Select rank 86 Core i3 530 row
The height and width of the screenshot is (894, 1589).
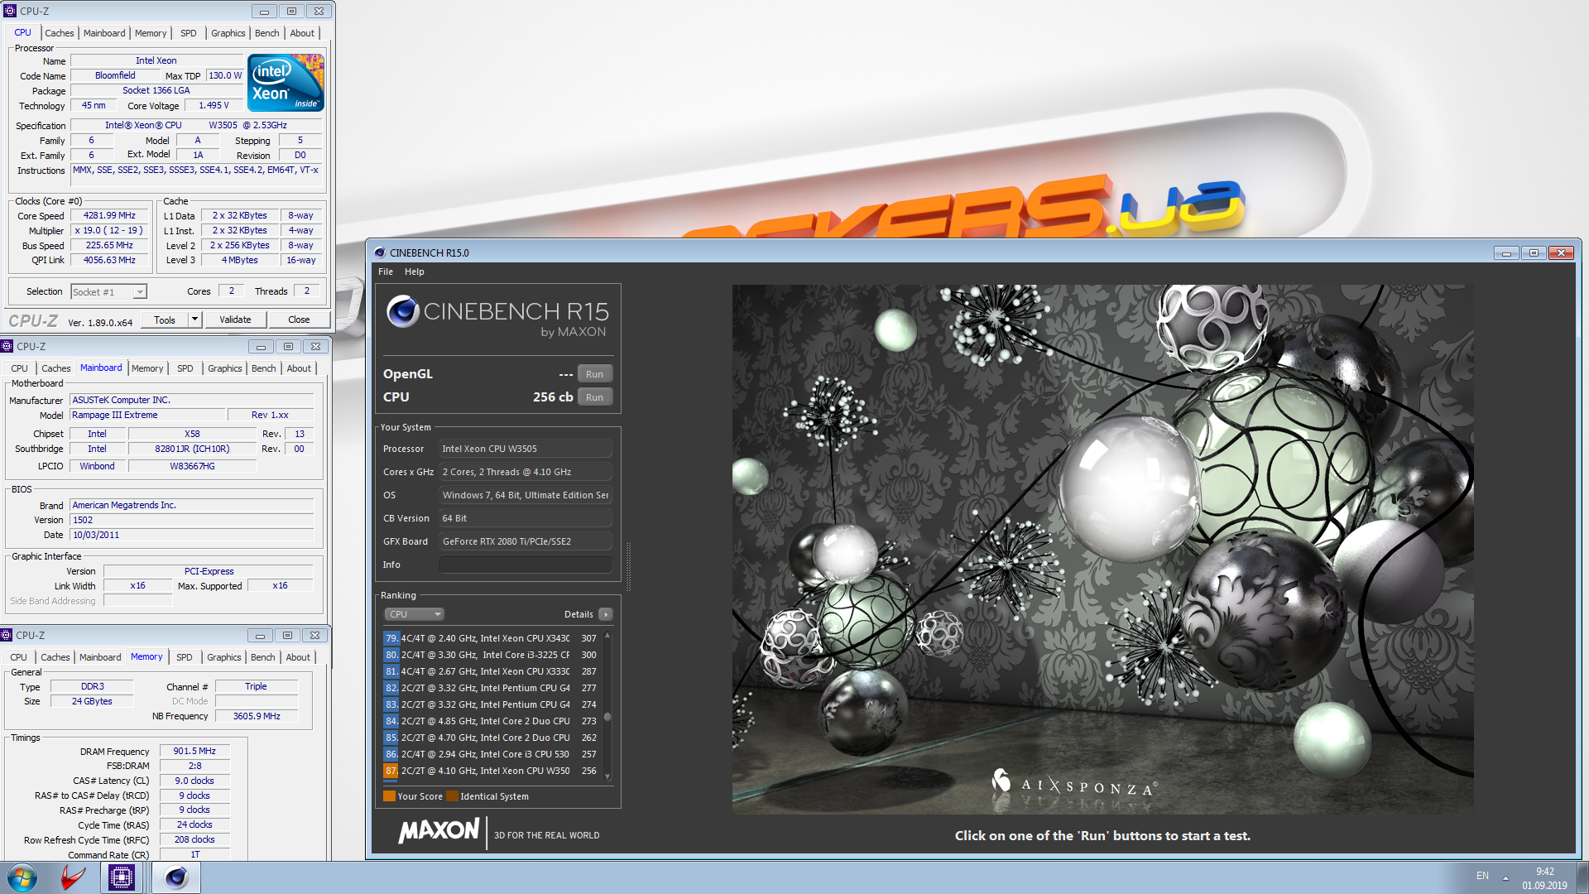click(492, 754)
